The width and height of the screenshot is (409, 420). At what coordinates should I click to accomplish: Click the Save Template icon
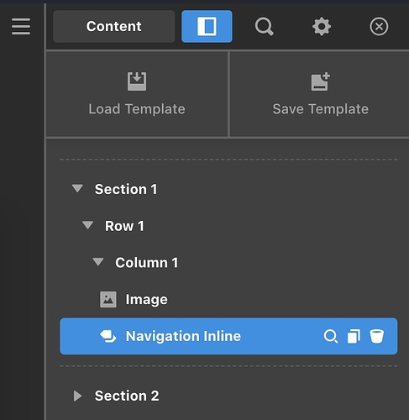tap(321, 81)
